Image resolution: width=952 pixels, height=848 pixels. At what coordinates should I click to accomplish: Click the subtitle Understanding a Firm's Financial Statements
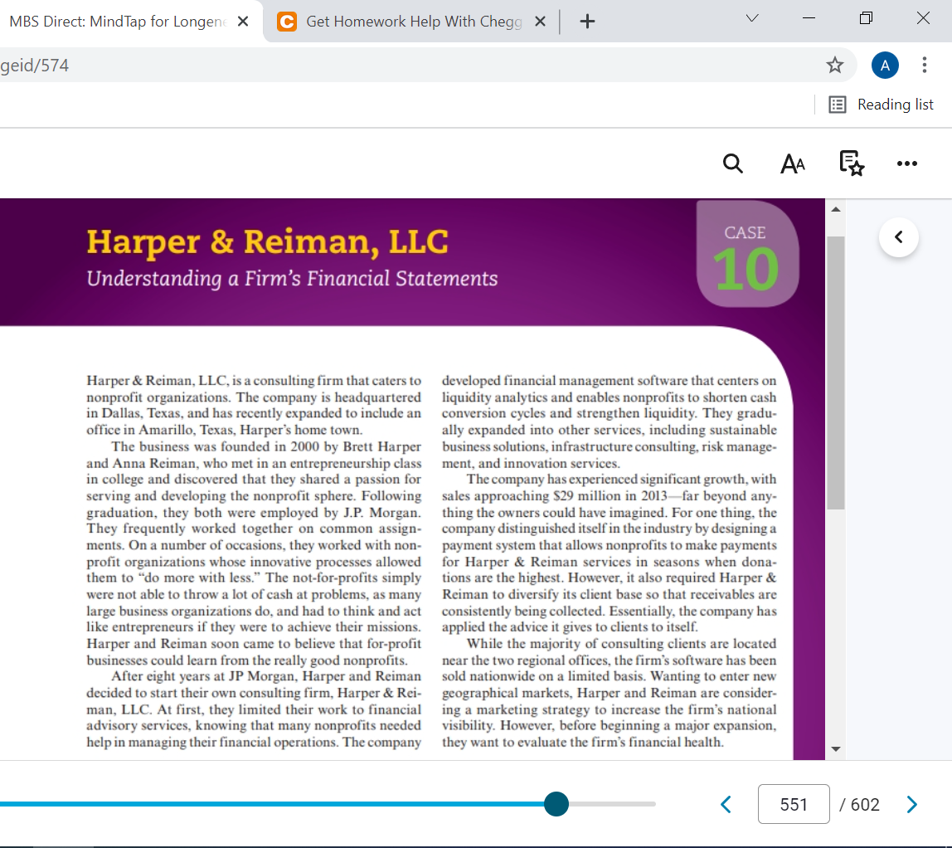click(292, 278)
